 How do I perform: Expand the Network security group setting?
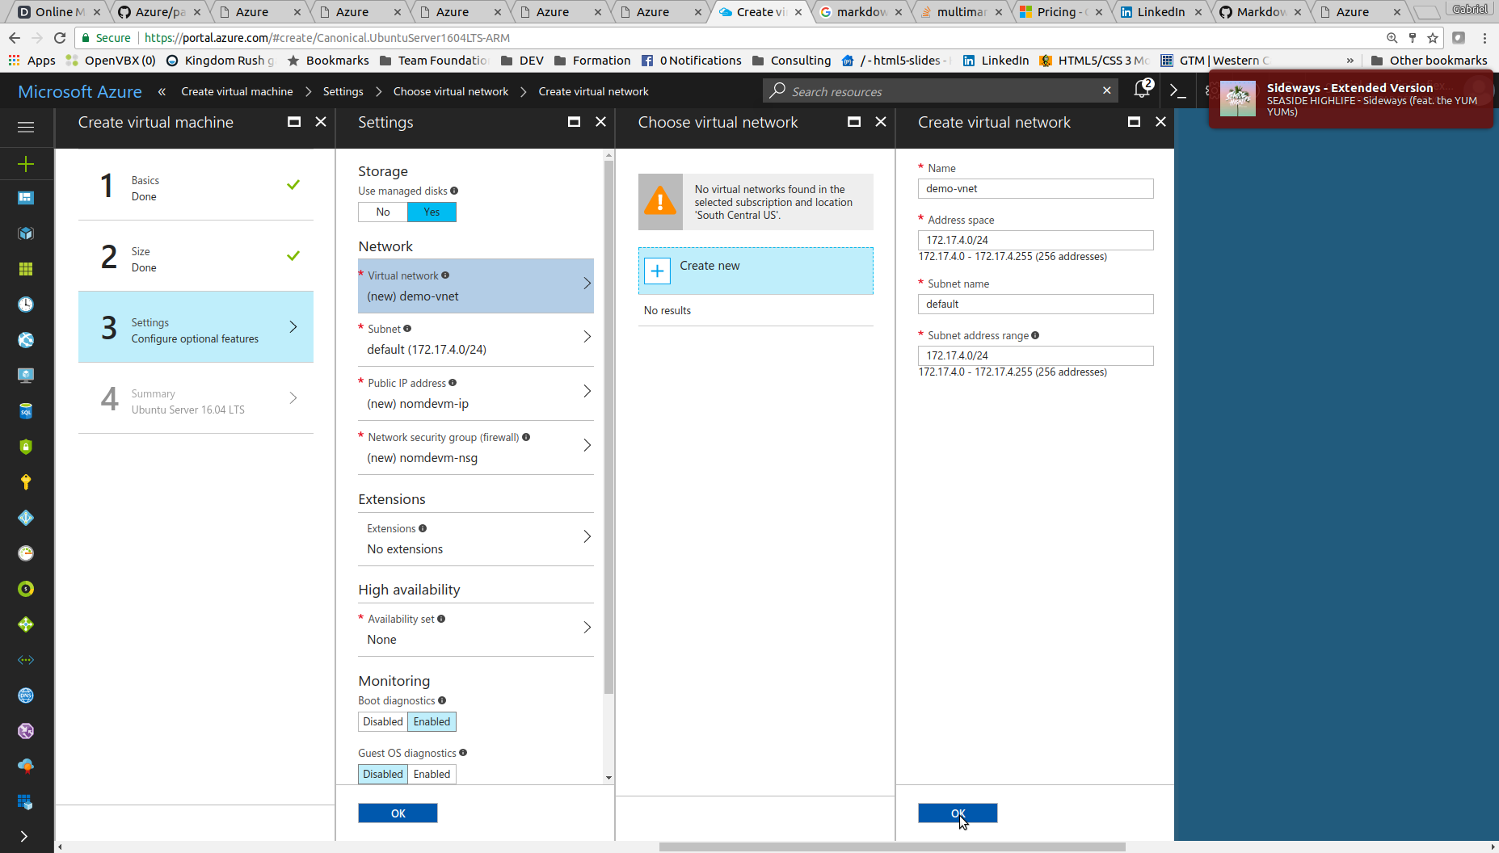tap(475, 448)
